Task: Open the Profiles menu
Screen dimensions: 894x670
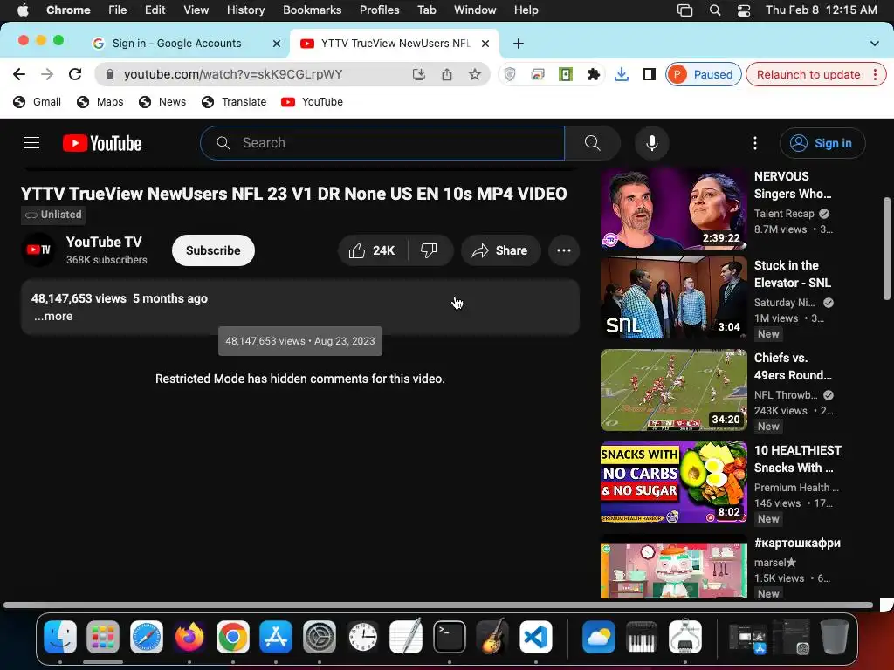Action: (x=379, y=10)
